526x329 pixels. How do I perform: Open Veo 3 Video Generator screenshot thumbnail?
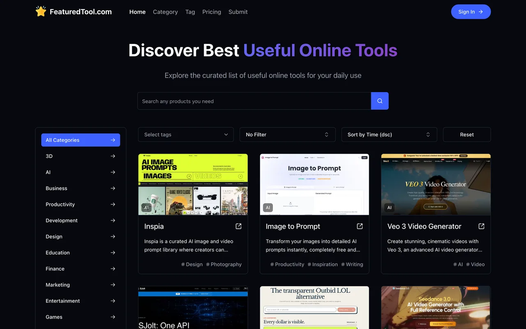[436, 184]
